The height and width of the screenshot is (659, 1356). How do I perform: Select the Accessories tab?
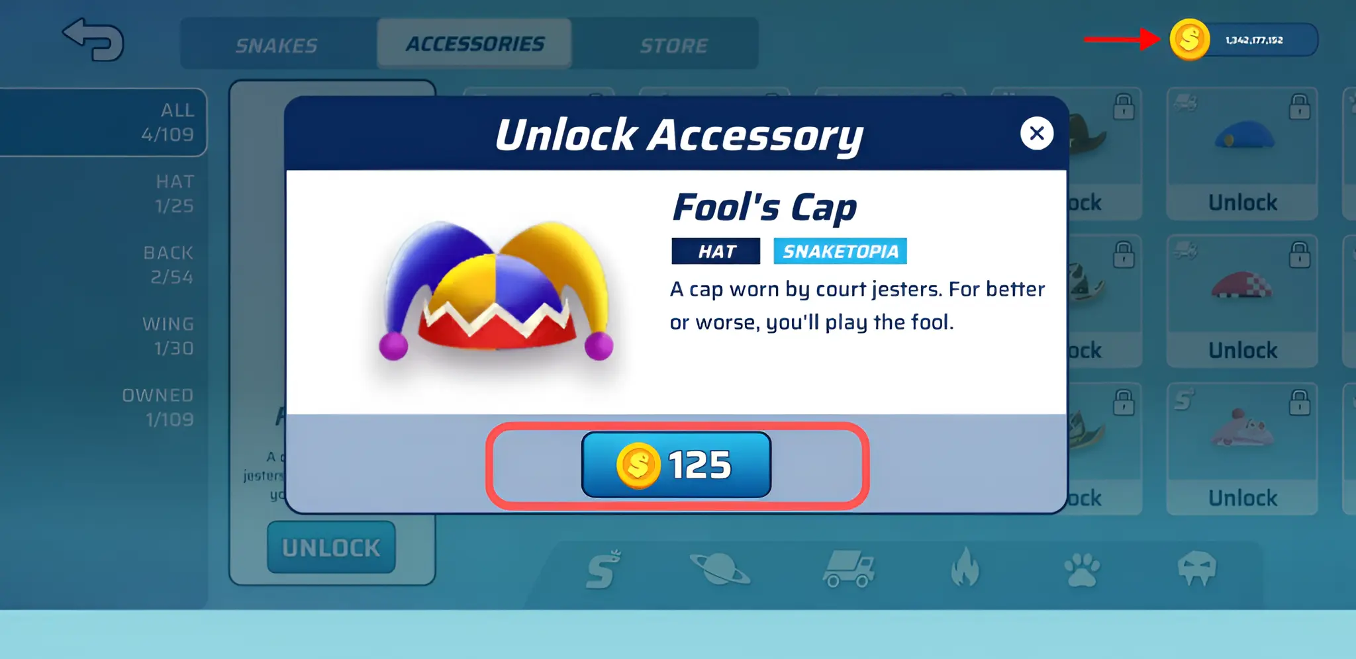coord(475,44)
